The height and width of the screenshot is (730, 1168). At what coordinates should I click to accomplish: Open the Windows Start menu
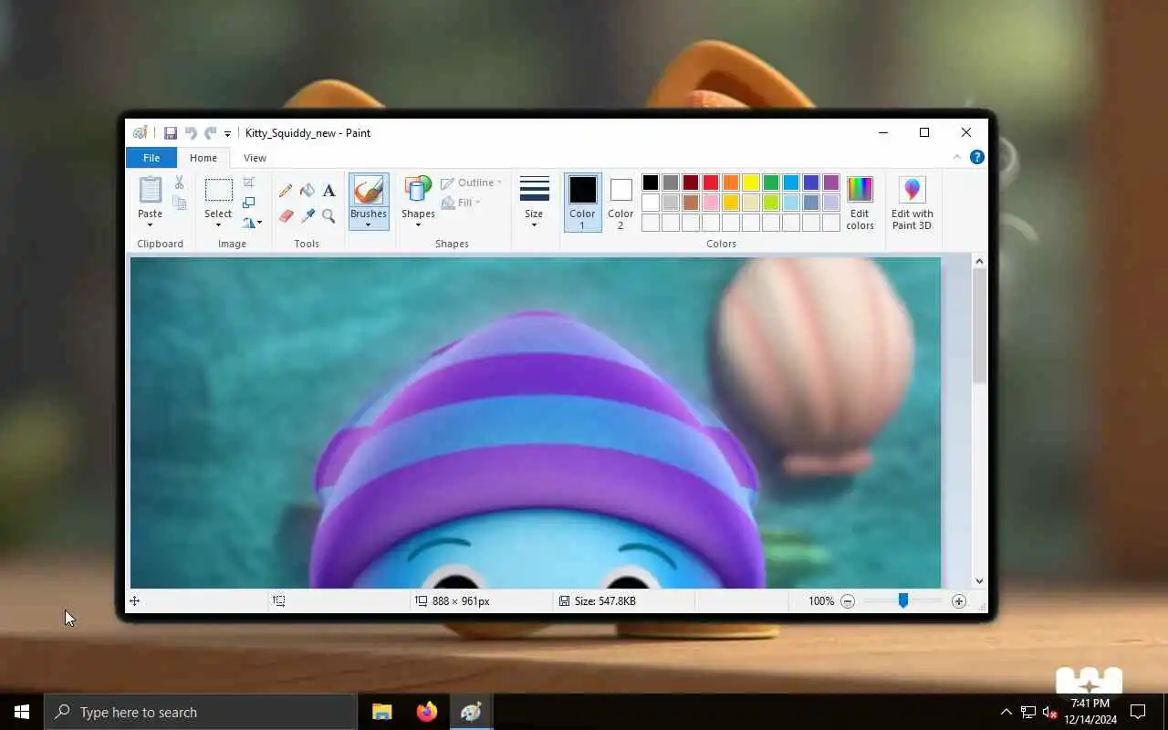22,712
